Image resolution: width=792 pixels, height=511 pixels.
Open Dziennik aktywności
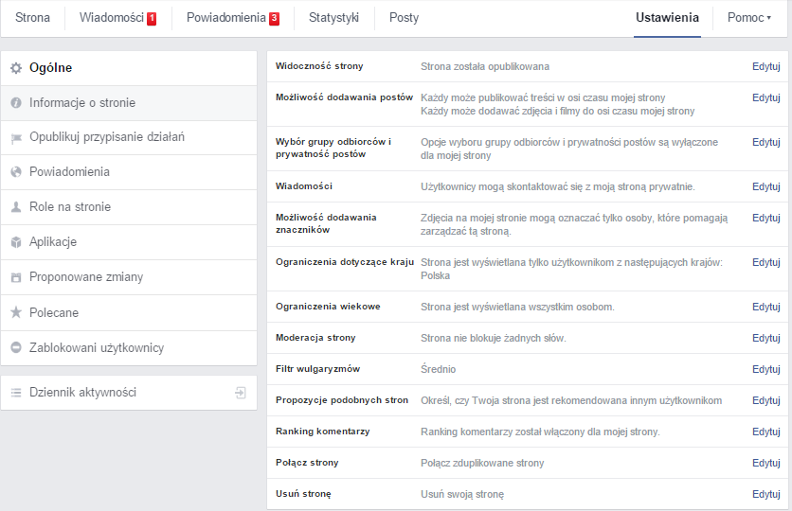(129, 393)
